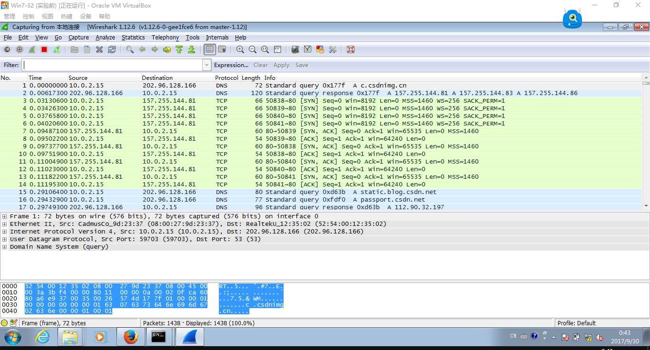Select packet 7 SYN, ACK row

pos(321,131)
